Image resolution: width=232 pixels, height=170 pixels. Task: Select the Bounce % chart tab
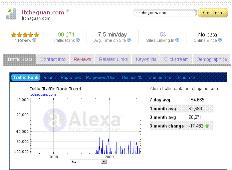[132, 77]
